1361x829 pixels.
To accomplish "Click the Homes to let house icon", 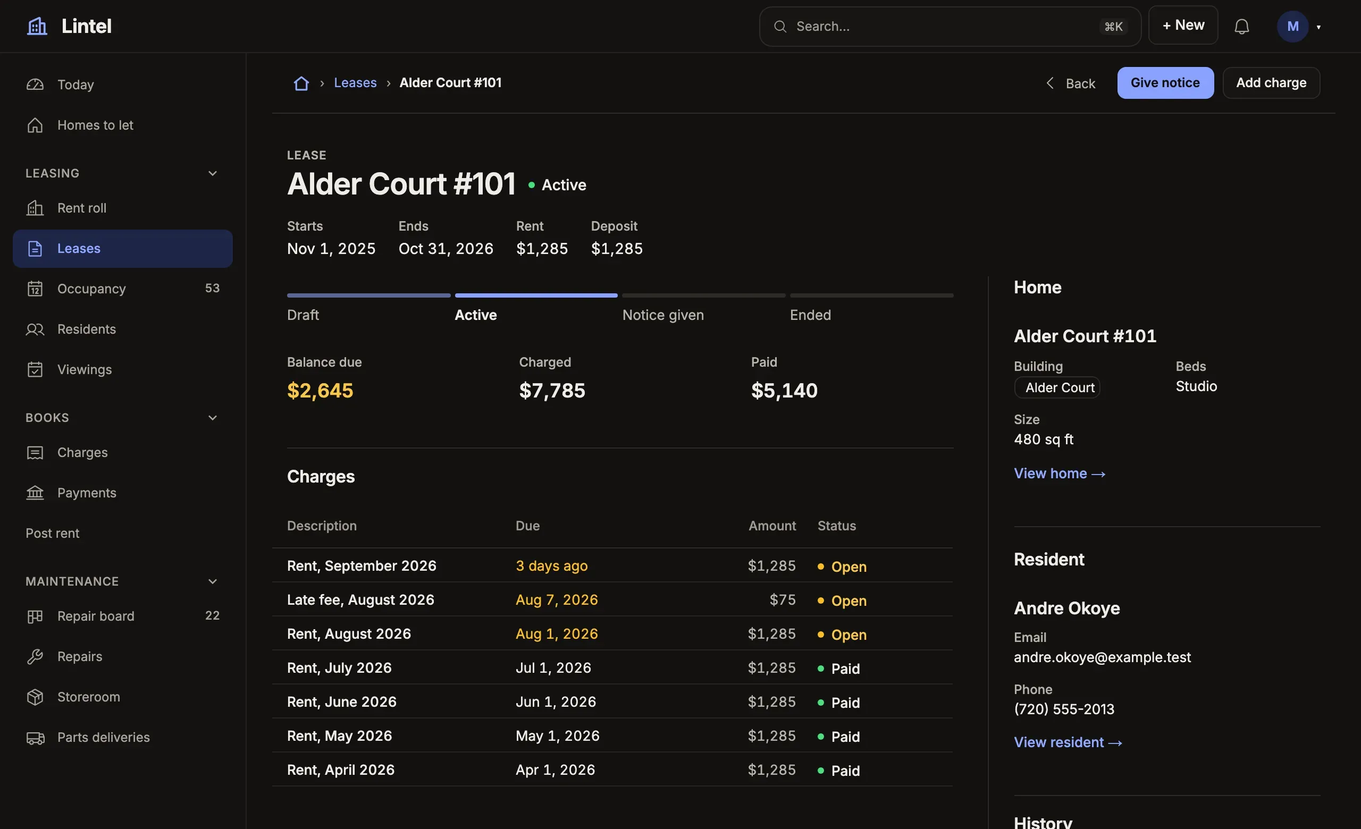I will click(x=35, y=125).
